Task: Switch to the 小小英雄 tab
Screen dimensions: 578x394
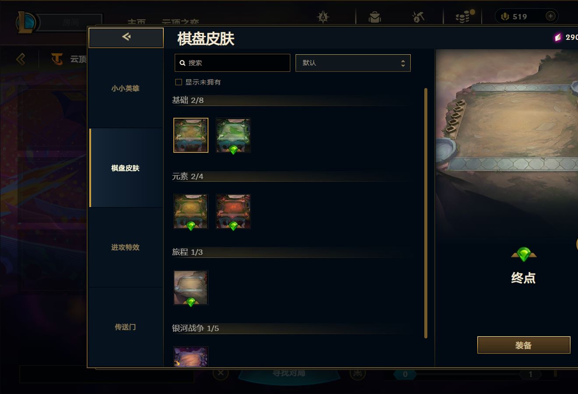Action: [x=126, y=88]
